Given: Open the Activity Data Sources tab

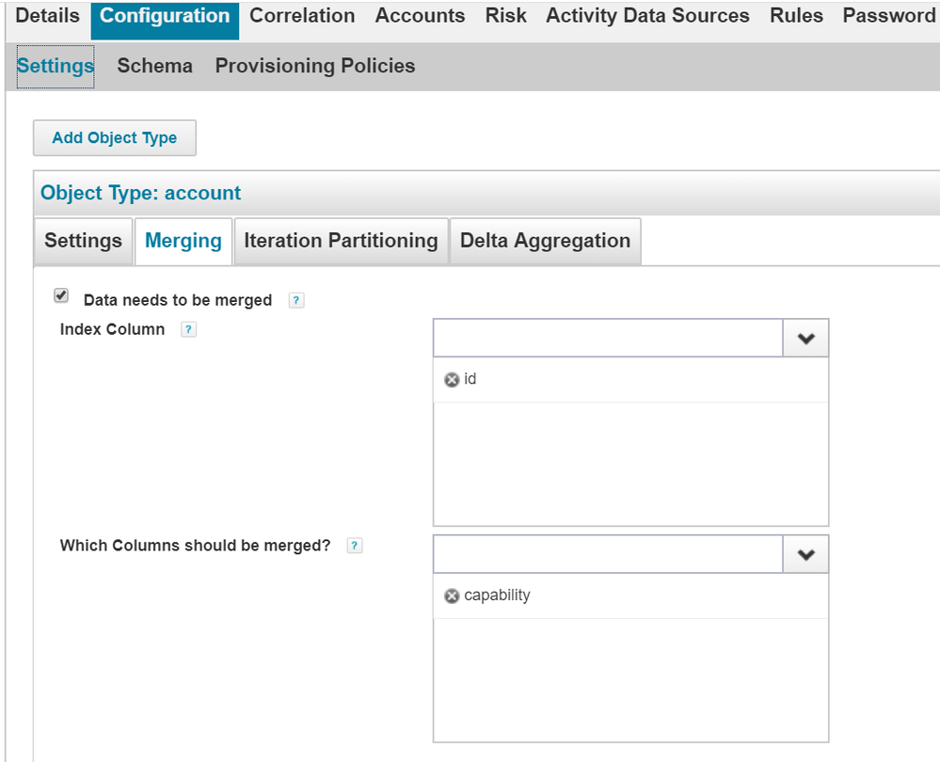Looking at the screenshot, I should coord(647,16).
